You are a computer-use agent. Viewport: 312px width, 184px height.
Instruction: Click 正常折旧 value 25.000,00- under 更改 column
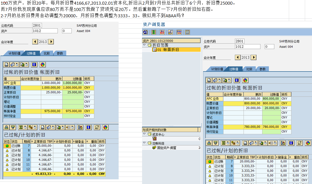click(52, 92)
